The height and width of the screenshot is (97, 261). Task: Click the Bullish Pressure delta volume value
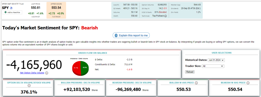(x=77, y=90)
